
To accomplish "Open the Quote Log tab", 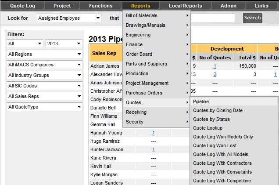I will [x=22, y=6].
